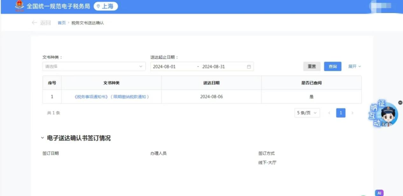This screenshot has height=196, width=403.
Task: Go to next page arrow in pagination
Action: (x=352, y=113)
